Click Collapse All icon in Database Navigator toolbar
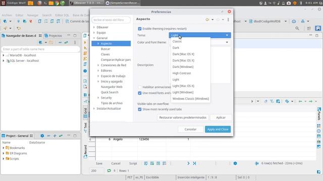Screen dimensions: 323x181 [60, 42]
